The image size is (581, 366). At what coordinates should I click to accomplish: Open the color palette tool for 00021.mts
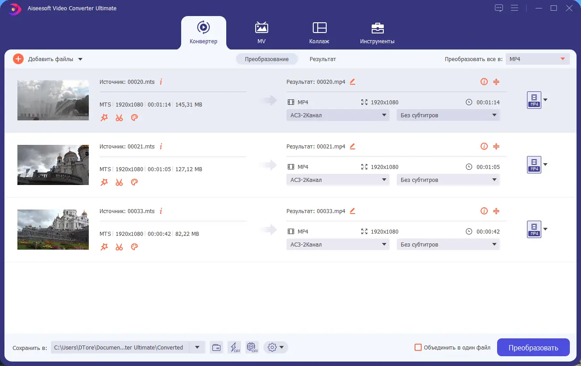(134, 182)
